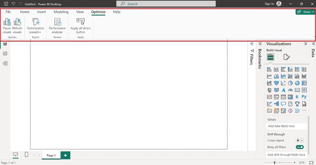Click the Save icon in title bar

[6, 4]
